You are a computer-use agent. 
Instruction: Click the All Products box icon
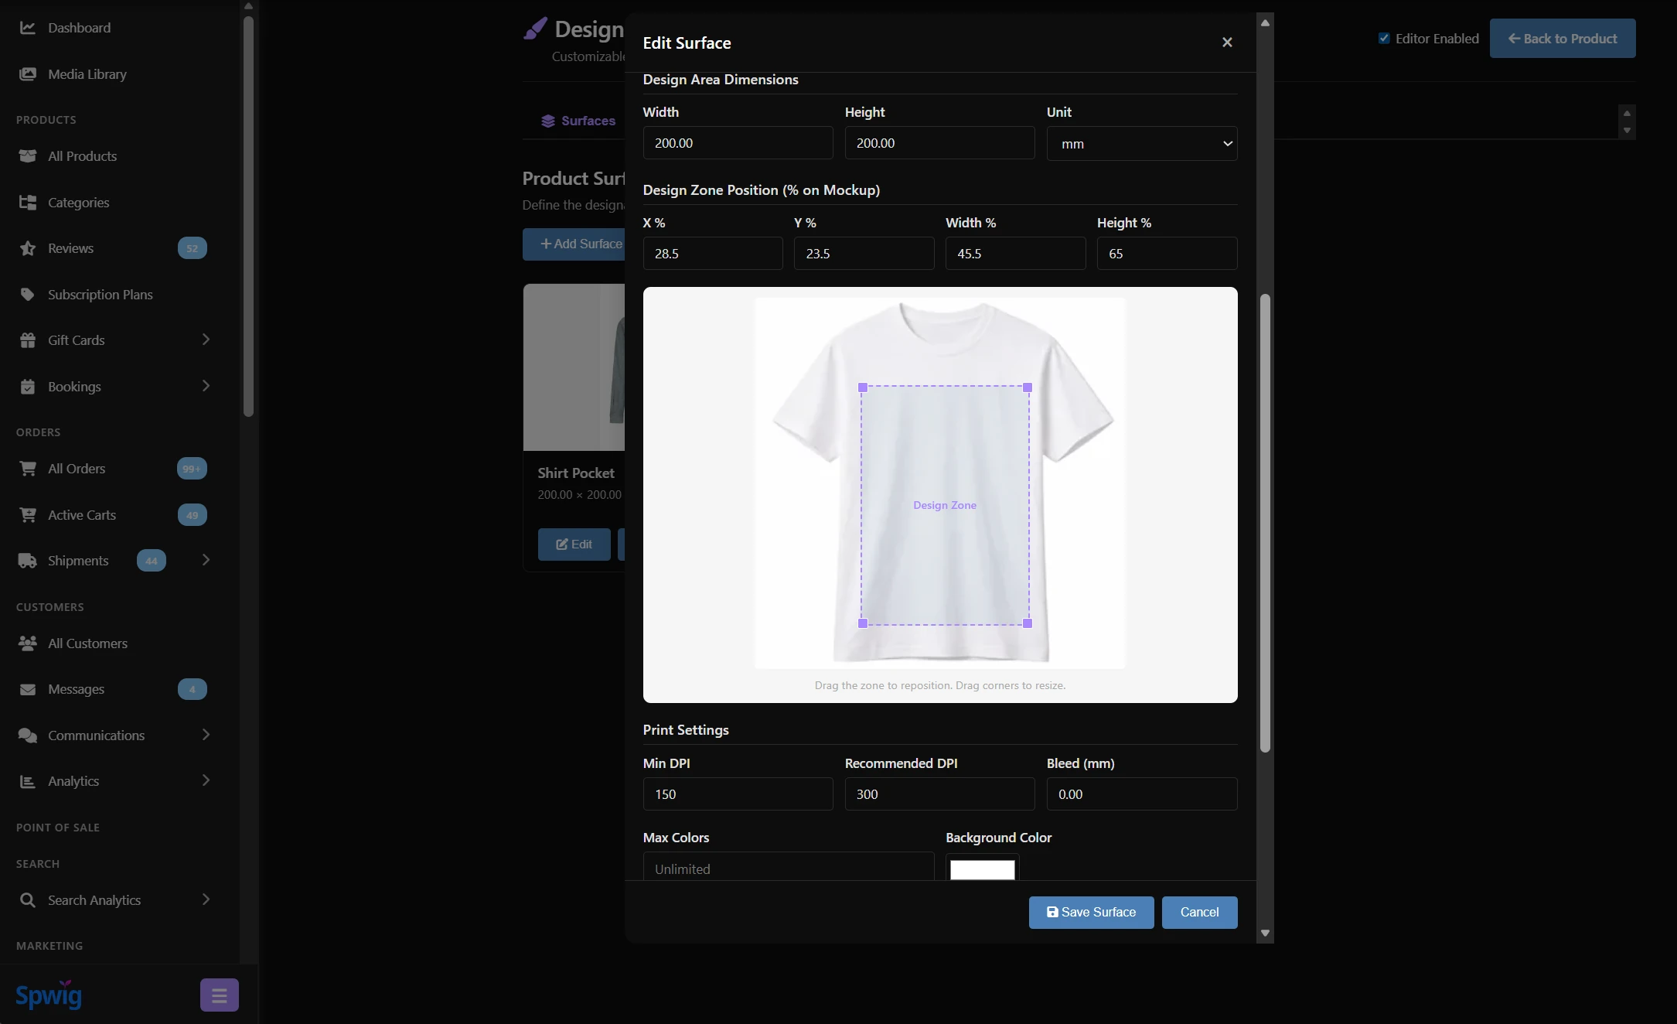pyautogui.click(x=28, y=156)
